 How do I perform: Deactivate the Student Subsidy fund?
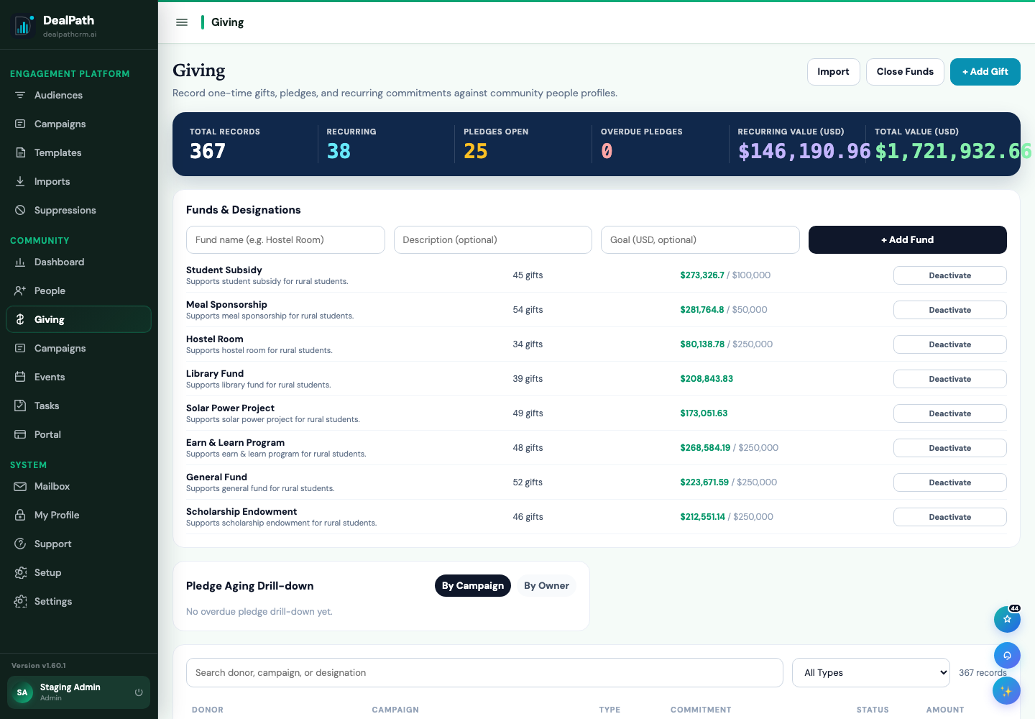pyautogui.click(x=949, y=275)
